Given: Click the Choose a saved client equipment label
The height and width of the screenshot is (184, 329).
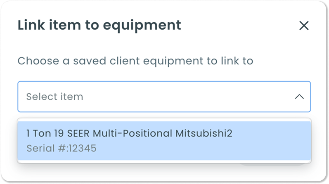Looking at the screenshot, I should tap(135, 61).
